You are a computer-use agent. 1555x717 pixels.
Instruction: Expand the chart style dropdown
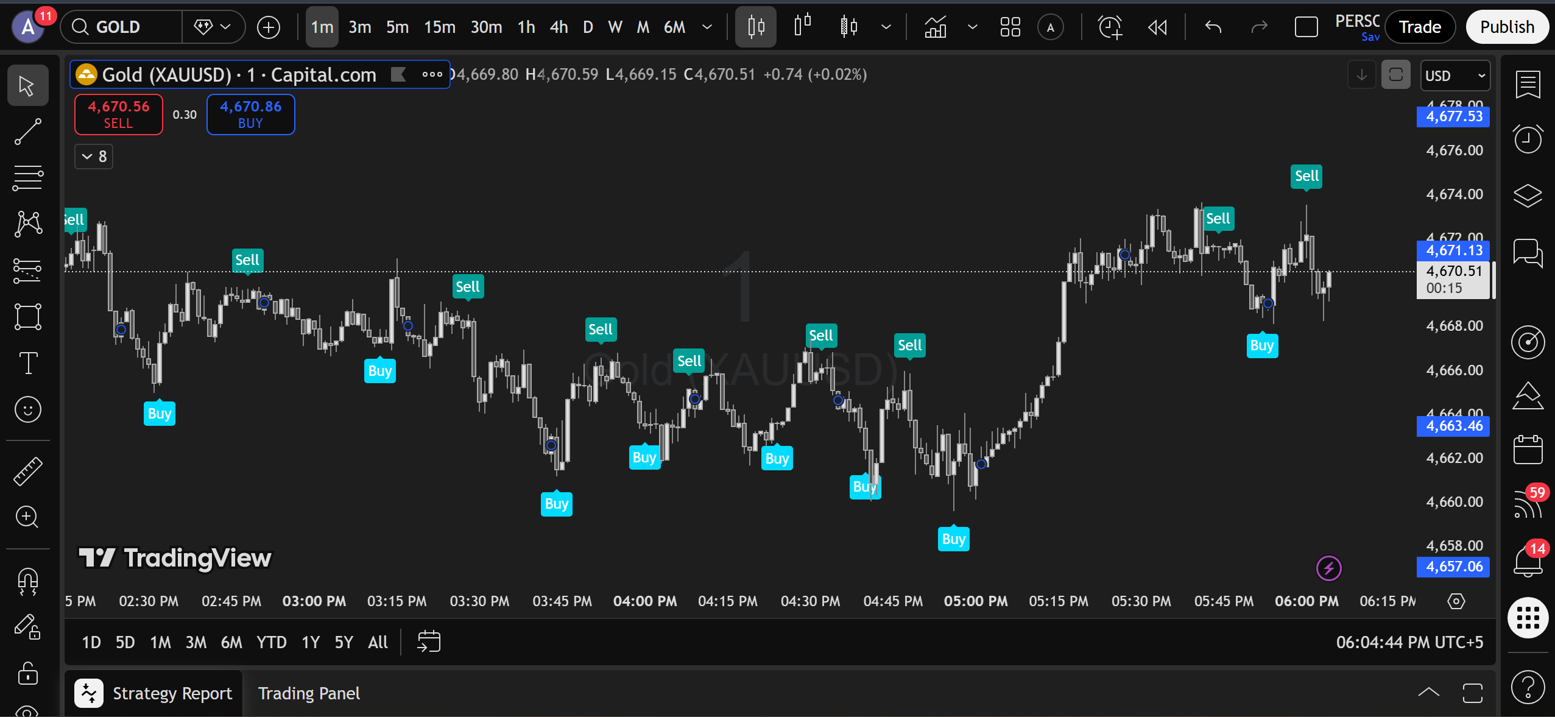click(886, 27)
